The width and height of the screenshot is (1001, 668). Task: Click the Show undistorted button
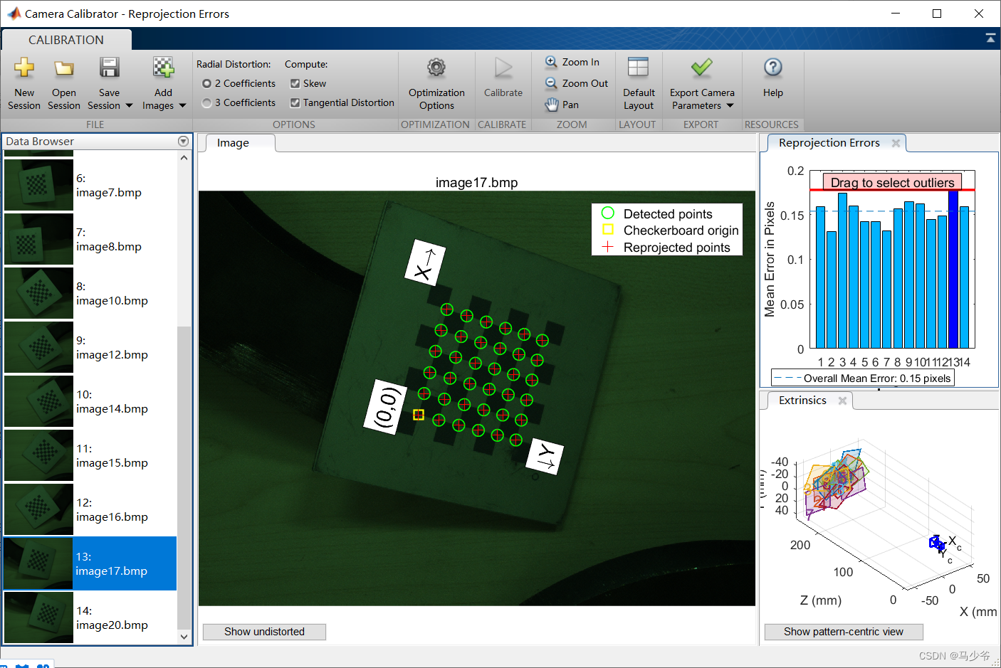(x=264, y=632)
